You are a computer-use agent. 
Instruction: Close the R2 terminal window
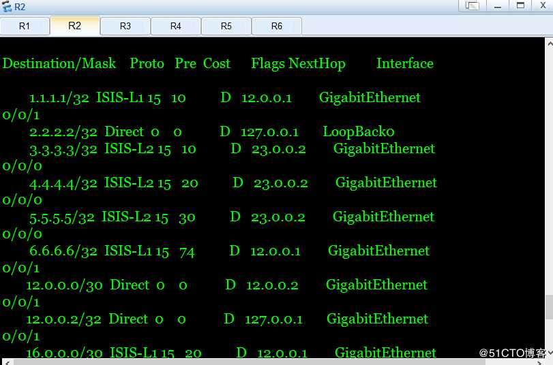pos(543,5)
